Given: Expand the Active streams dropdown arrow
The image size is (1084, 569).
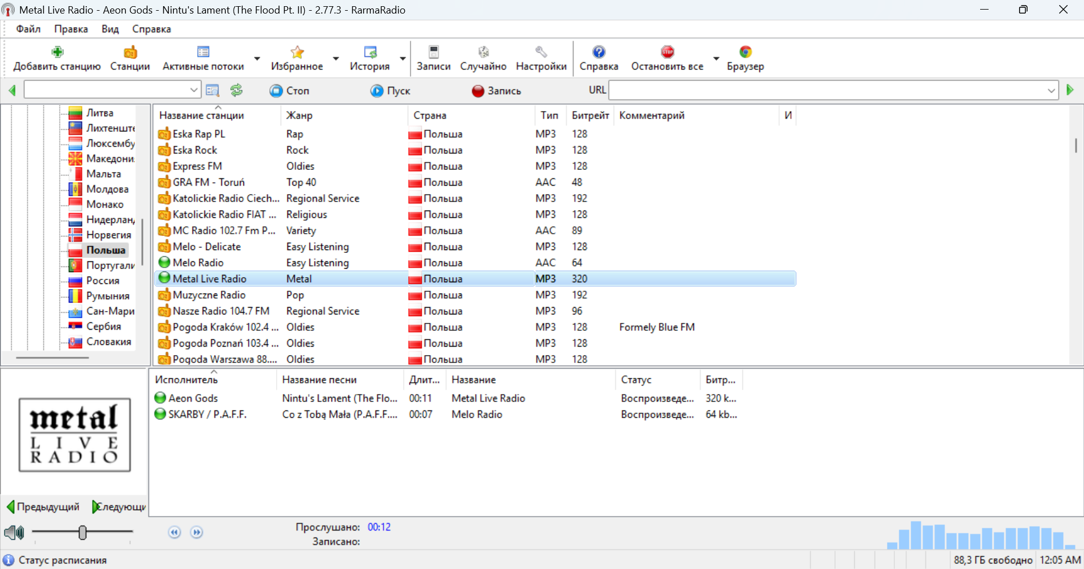Looking at the screenshot, I should pos(257,59).
